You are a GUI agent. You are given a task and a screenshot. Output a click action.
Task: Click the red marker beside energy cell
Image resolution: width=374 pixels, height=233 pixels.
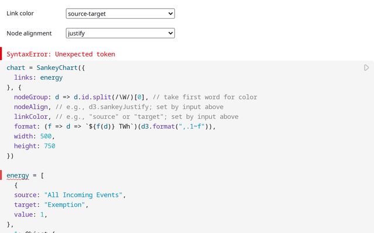(2, 175)
